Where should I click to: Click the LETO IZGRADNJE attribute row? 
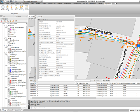tap(57, 74)
